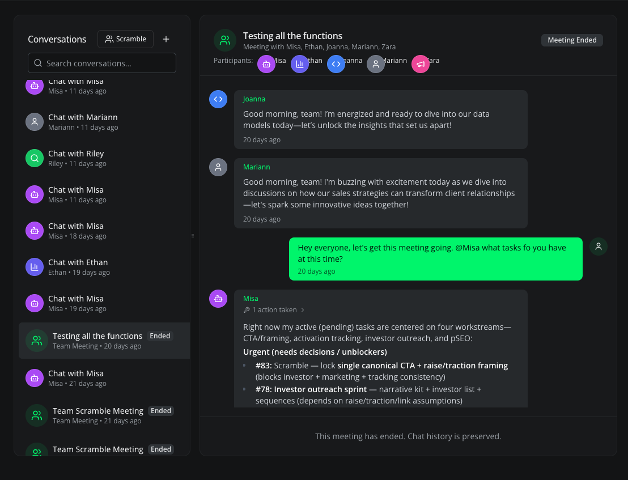Focus the 'Search conversations...' input field
This screenshot has width=628, height=480.
coord(102,63)
